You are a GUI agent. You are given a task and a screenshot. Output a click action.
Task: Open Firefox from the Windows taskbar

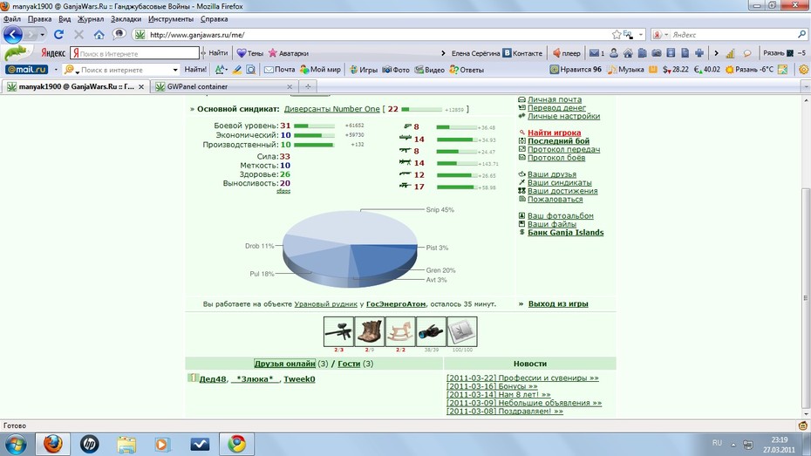click(52, 444)
